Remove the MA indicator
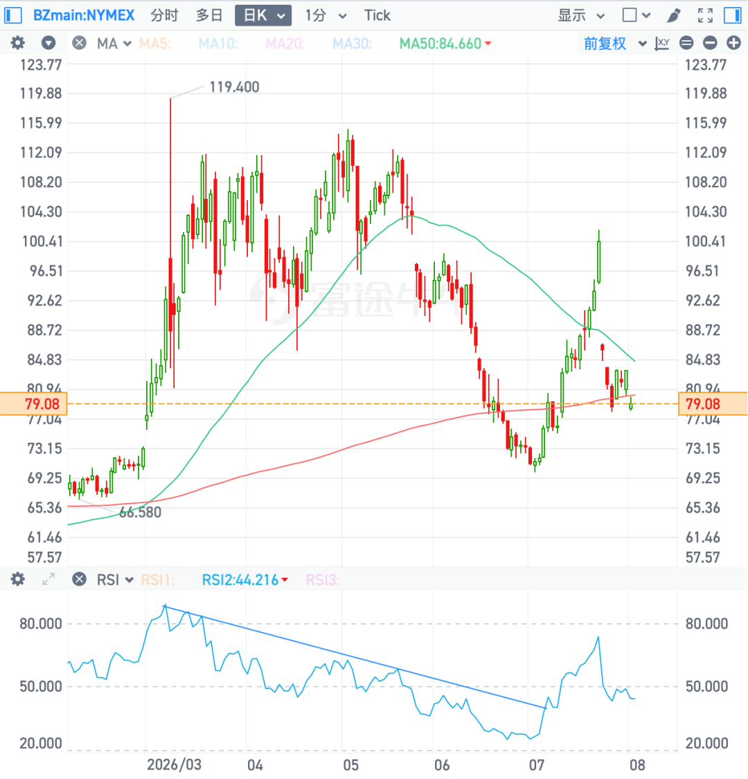The image size is (748, 779). [79, 43]
